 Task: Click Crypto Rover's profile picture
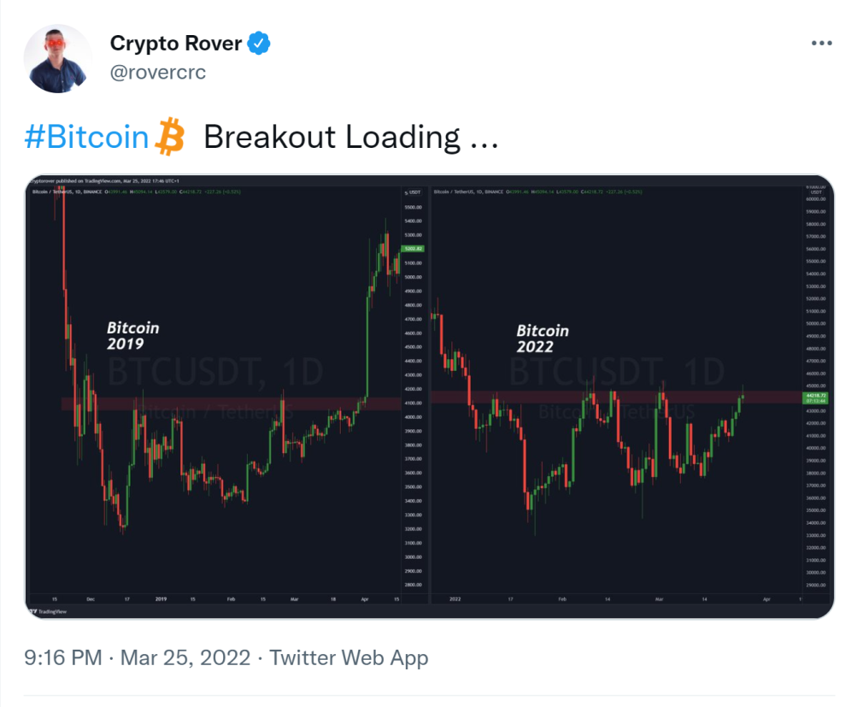pyautogui.click(x=58, y=58)
